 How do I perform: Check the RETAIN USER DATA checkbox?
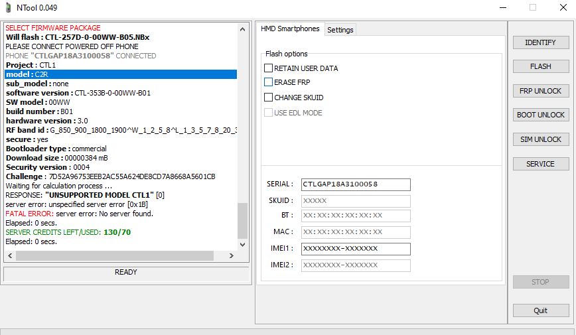pos(269,68)
